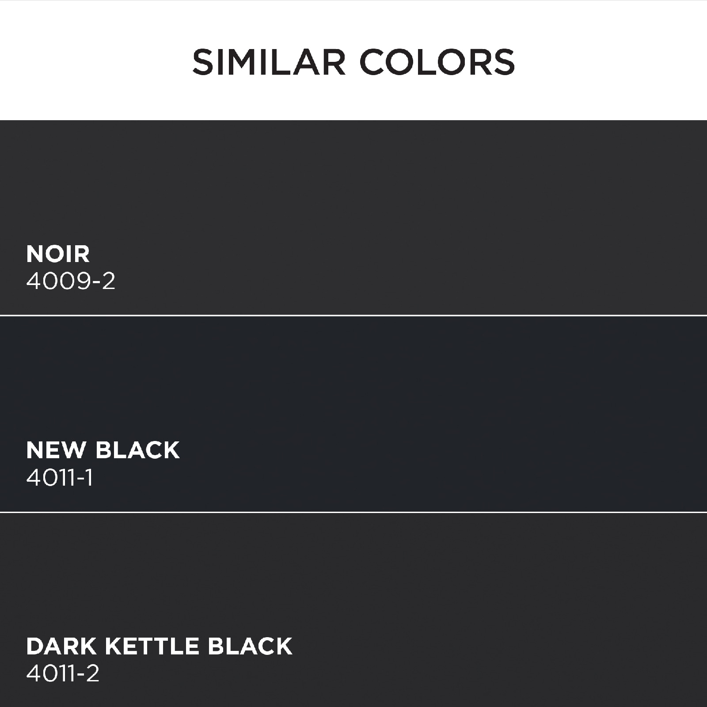Click the word BLACK in the Dark Kettle label

250,646
